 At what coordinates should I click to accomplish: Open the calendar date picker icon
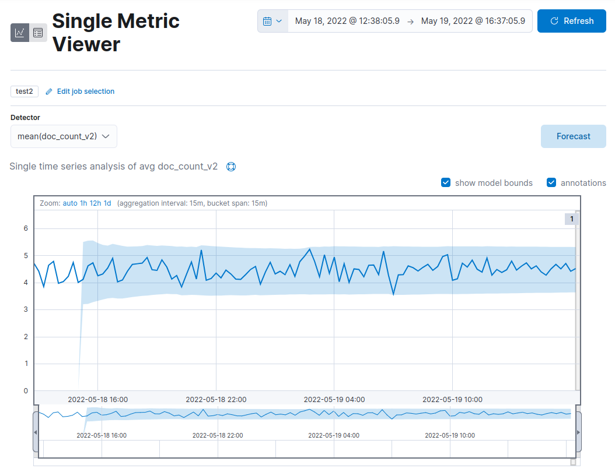(x=268, y=20)
